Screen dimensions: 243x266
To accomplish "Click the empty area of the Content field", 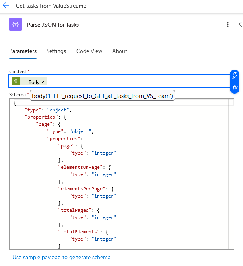I will pos(135,82).
